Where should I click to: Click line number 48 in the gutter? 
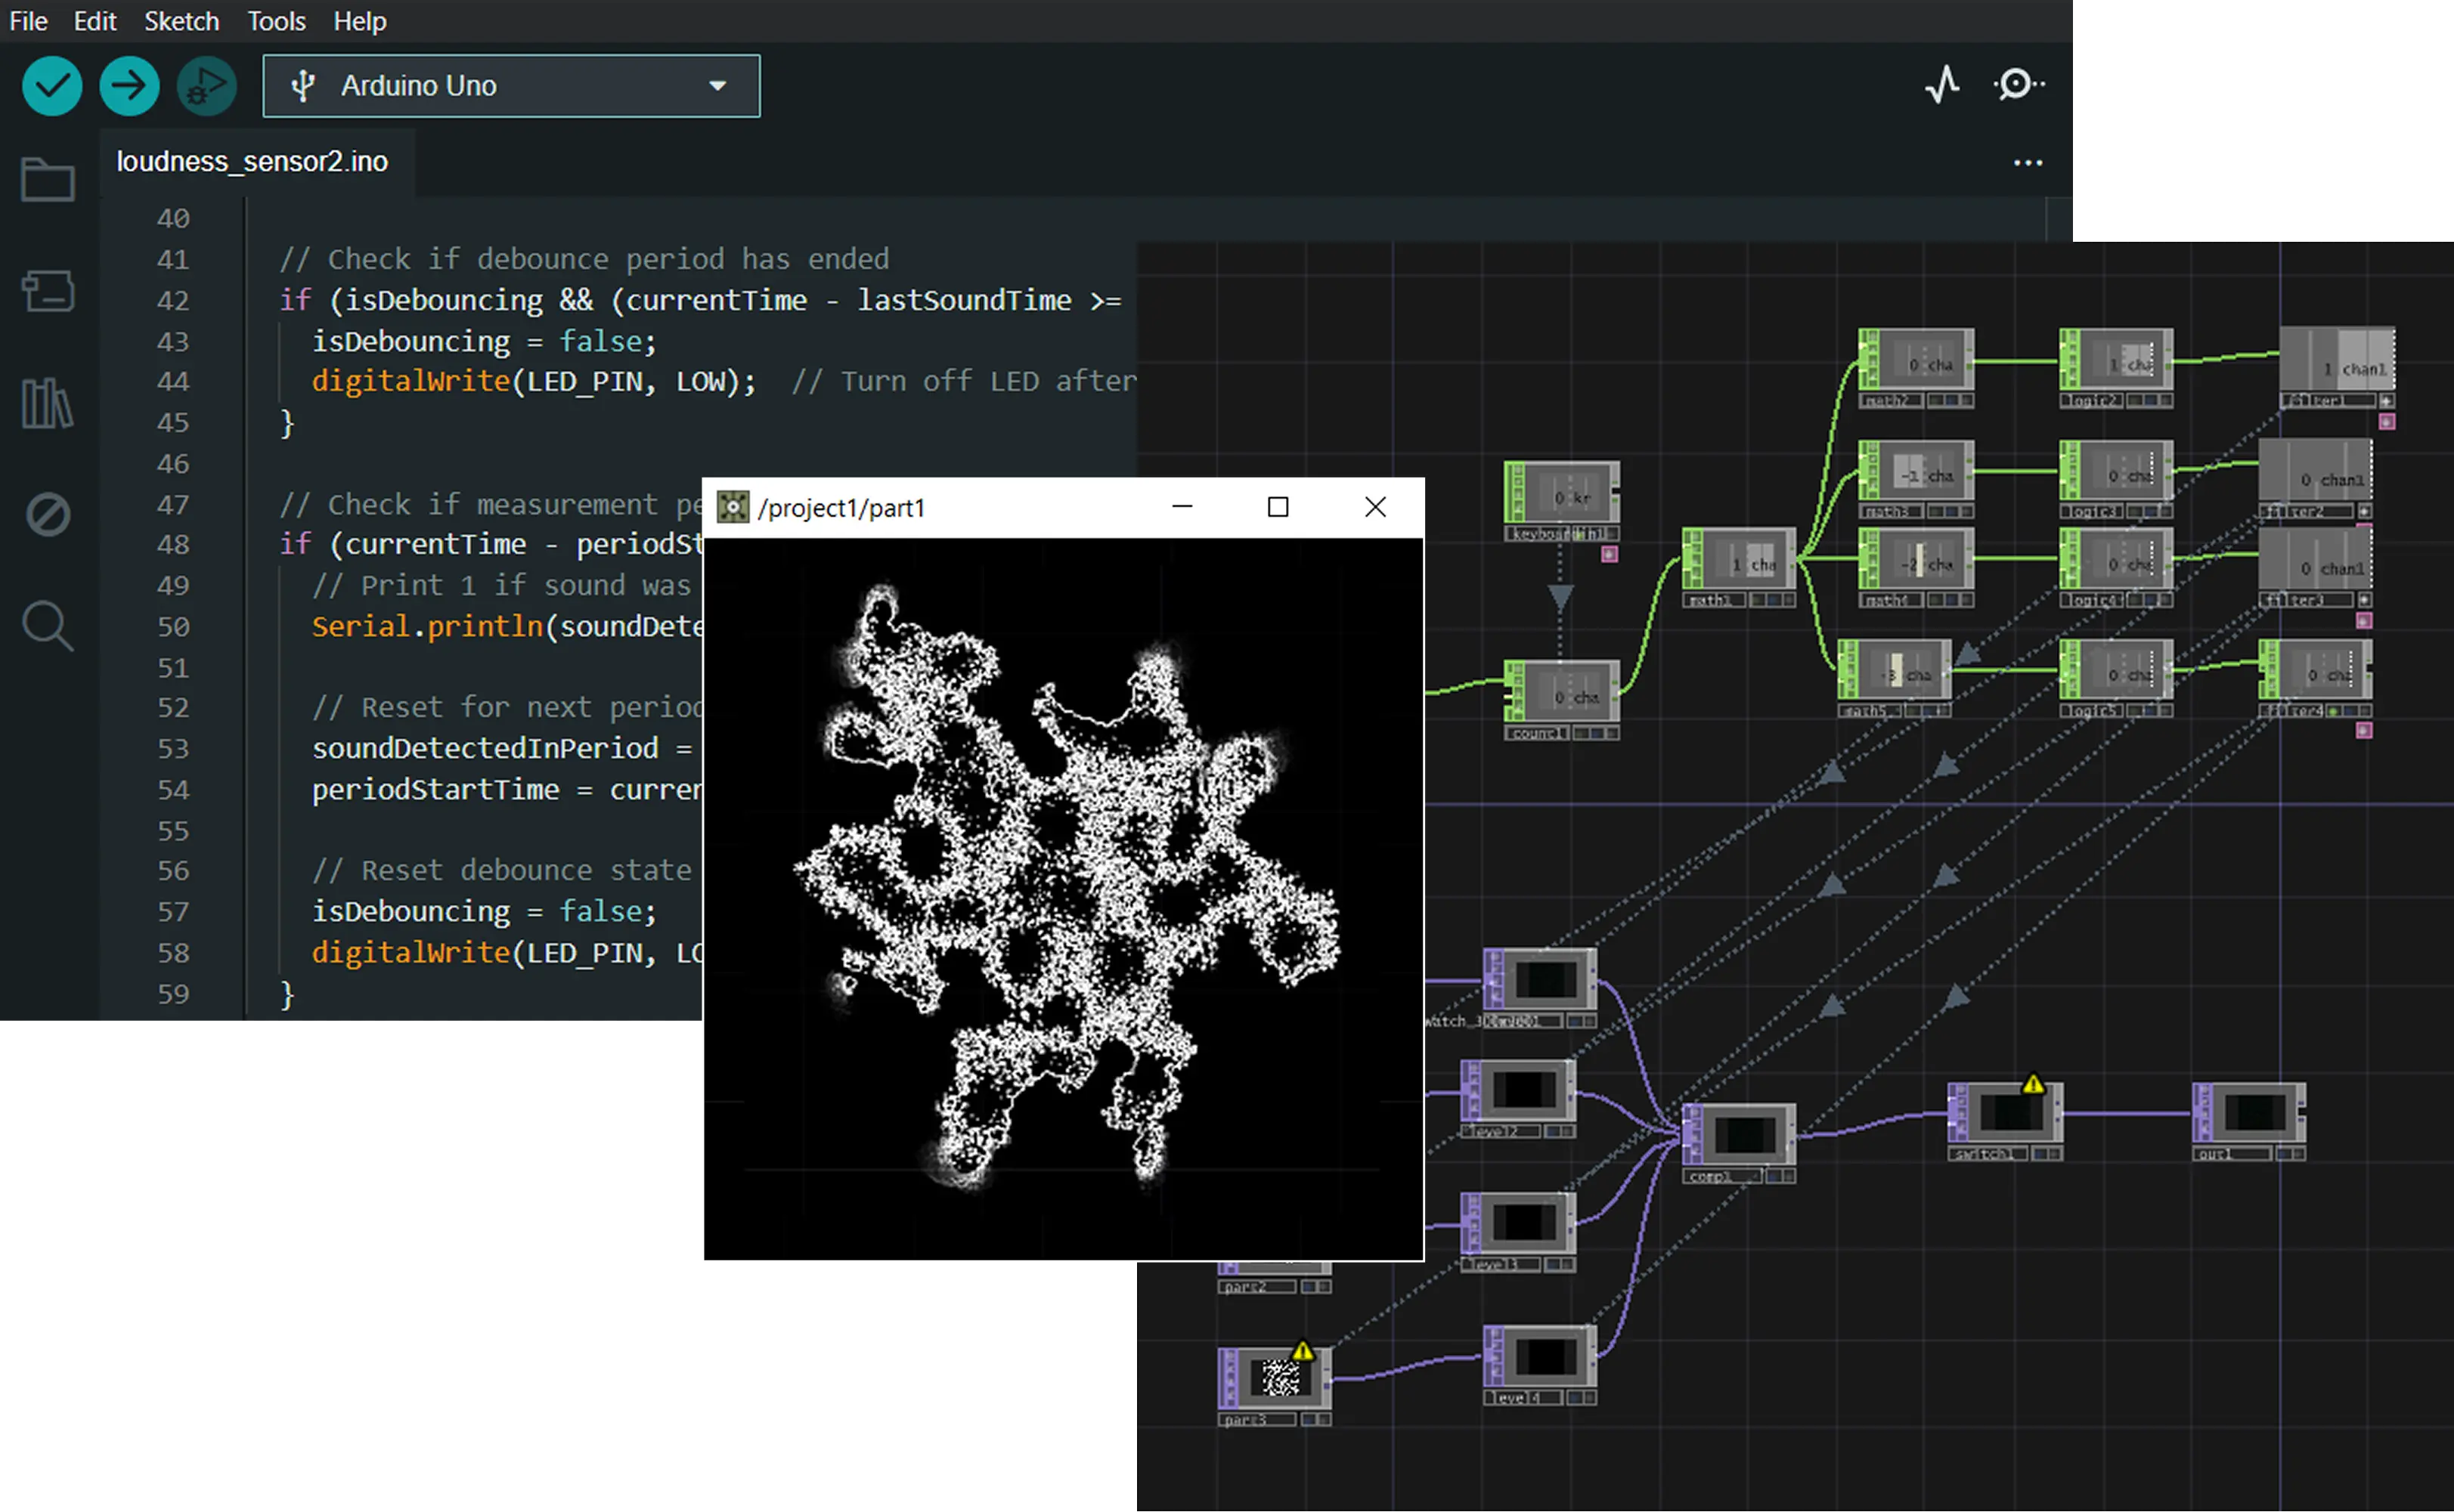click(172, 545)
